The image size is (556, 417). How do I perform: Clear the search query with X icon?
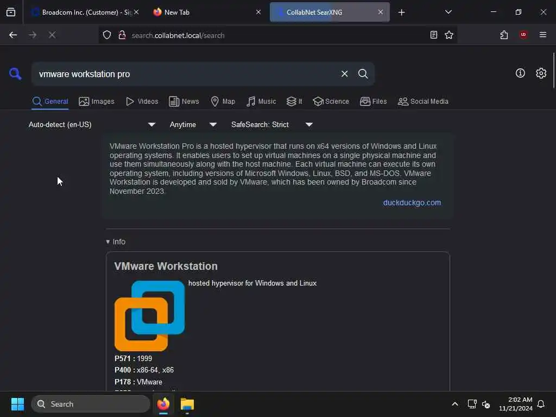[344, 74]
